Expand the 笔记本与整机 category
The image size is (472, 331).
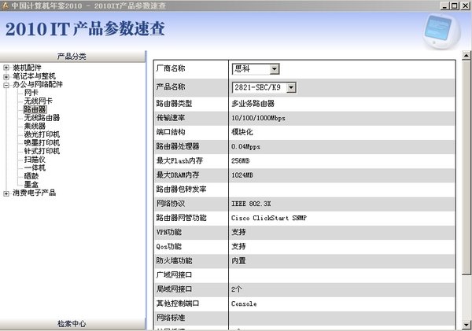pos(6,76)
